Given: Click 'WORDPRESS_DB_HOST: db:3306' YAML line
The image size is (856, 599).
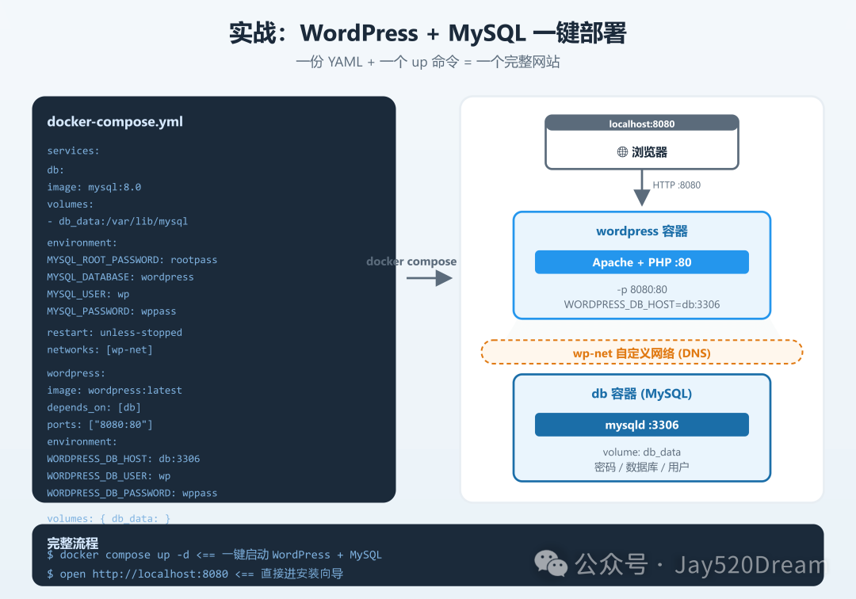Looking at the screenshot, I should pos(124,459).
